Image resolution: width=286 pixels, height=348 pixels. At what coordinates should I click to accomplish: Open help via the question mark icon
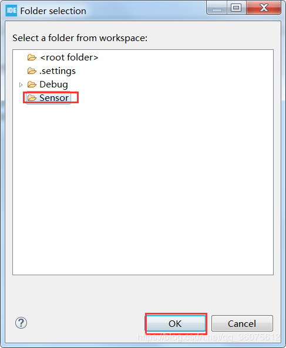coord(21,323)
